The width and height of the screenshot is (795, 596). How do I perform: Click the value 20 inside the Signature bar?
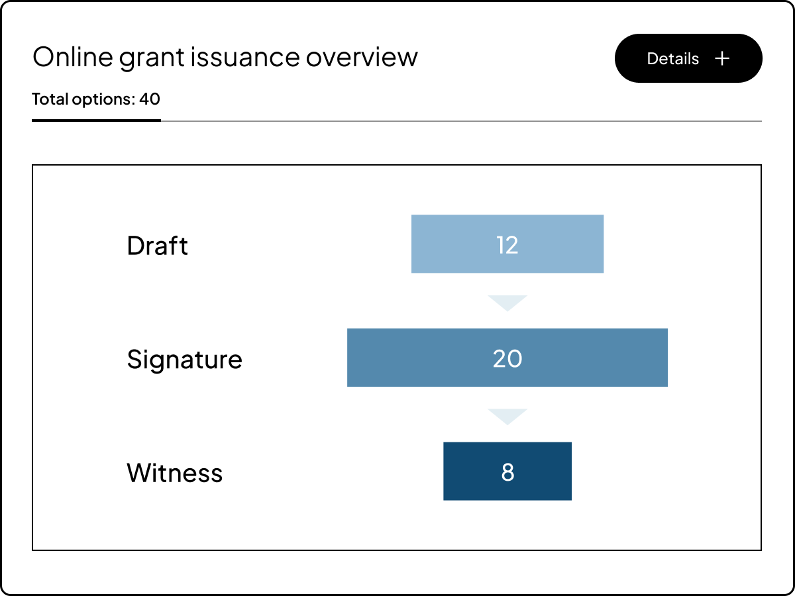click(x=507, y=358)
